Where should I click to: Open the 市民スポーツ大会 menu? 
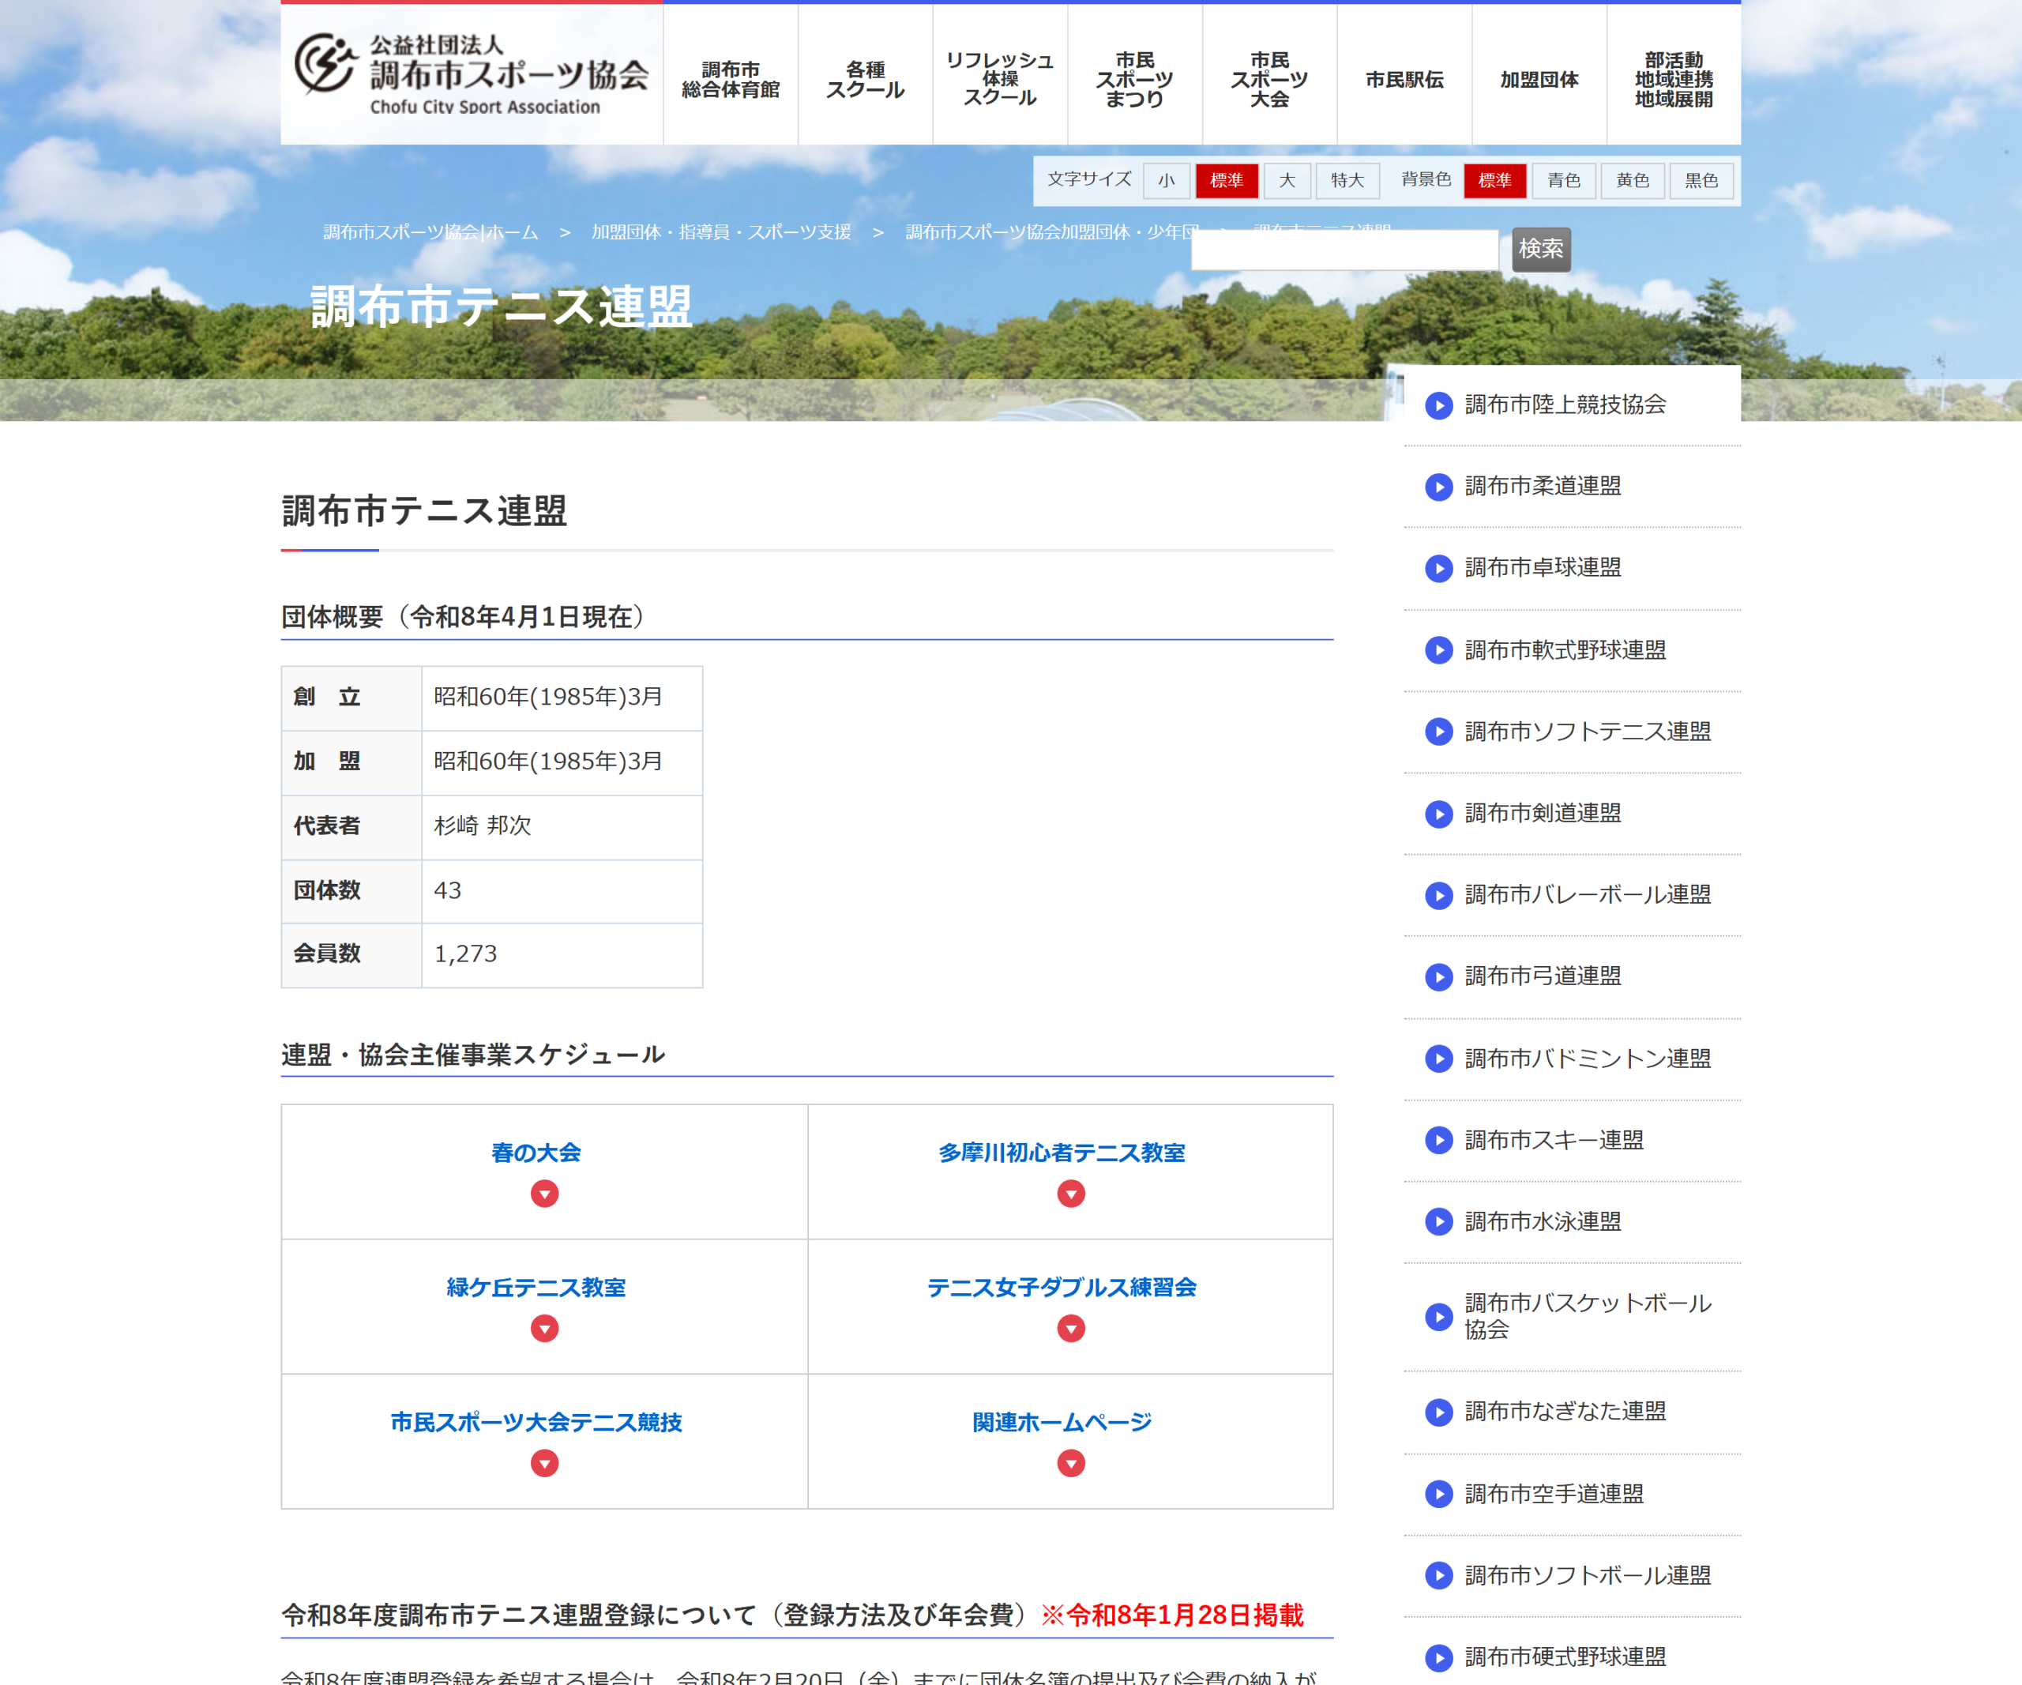pyautogui.click(x=1270, y=75)
